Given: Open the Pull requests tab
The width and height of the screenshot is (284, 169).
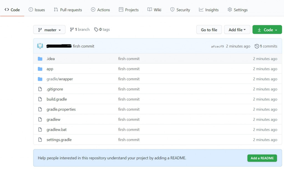Looking at the screenshot, I should [x=68, y=10].
